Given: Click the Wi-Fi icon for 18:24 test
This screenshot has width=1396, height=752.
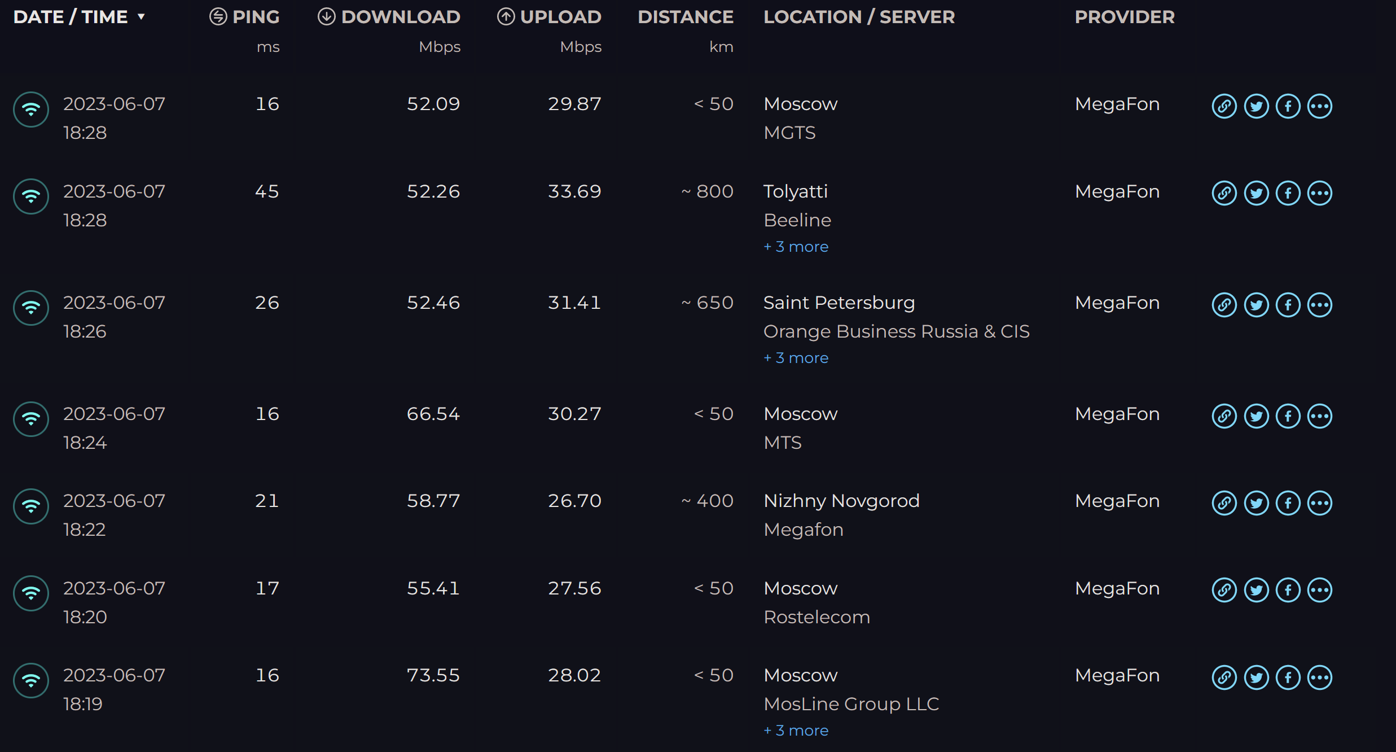Looking at the screenshot, I should 31,419.
